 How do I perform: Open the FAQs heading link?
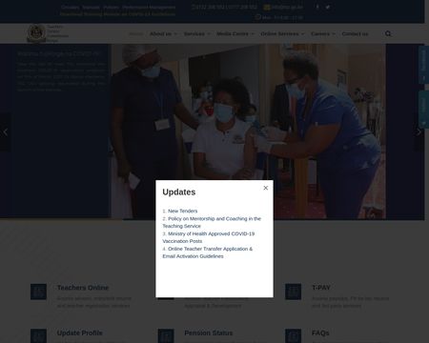click(320, 333)
